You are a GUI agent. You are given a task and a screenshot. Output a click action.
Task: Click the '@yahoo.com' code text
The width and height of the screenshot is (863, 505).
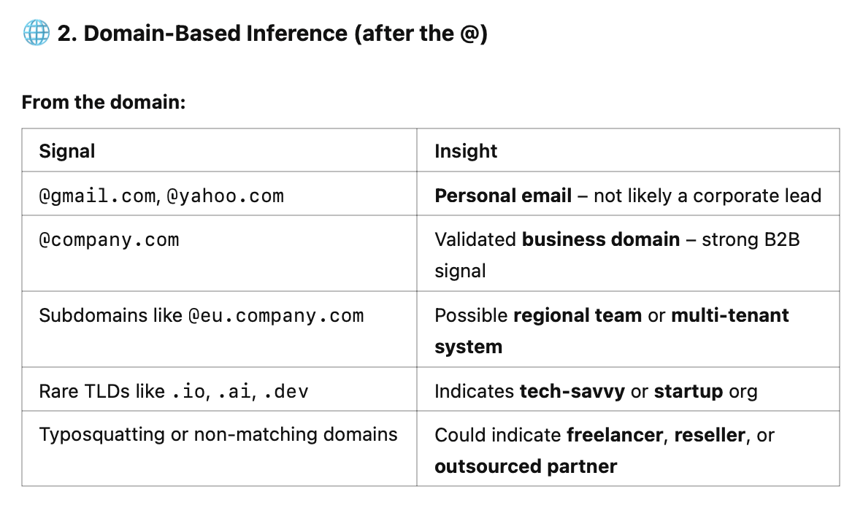pos(225,196)
